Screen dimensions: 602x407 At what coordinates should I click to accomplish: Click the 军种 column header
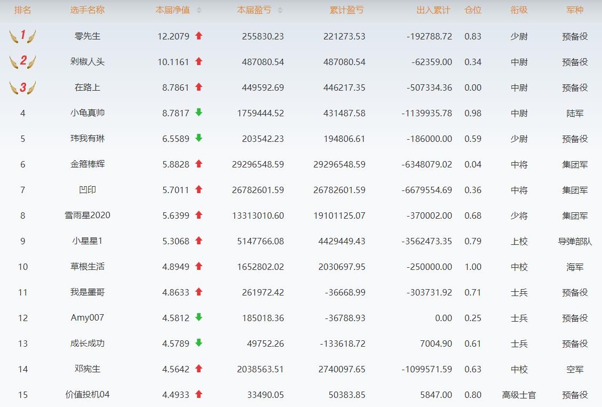pyautogui.click(x=575, y=10)
